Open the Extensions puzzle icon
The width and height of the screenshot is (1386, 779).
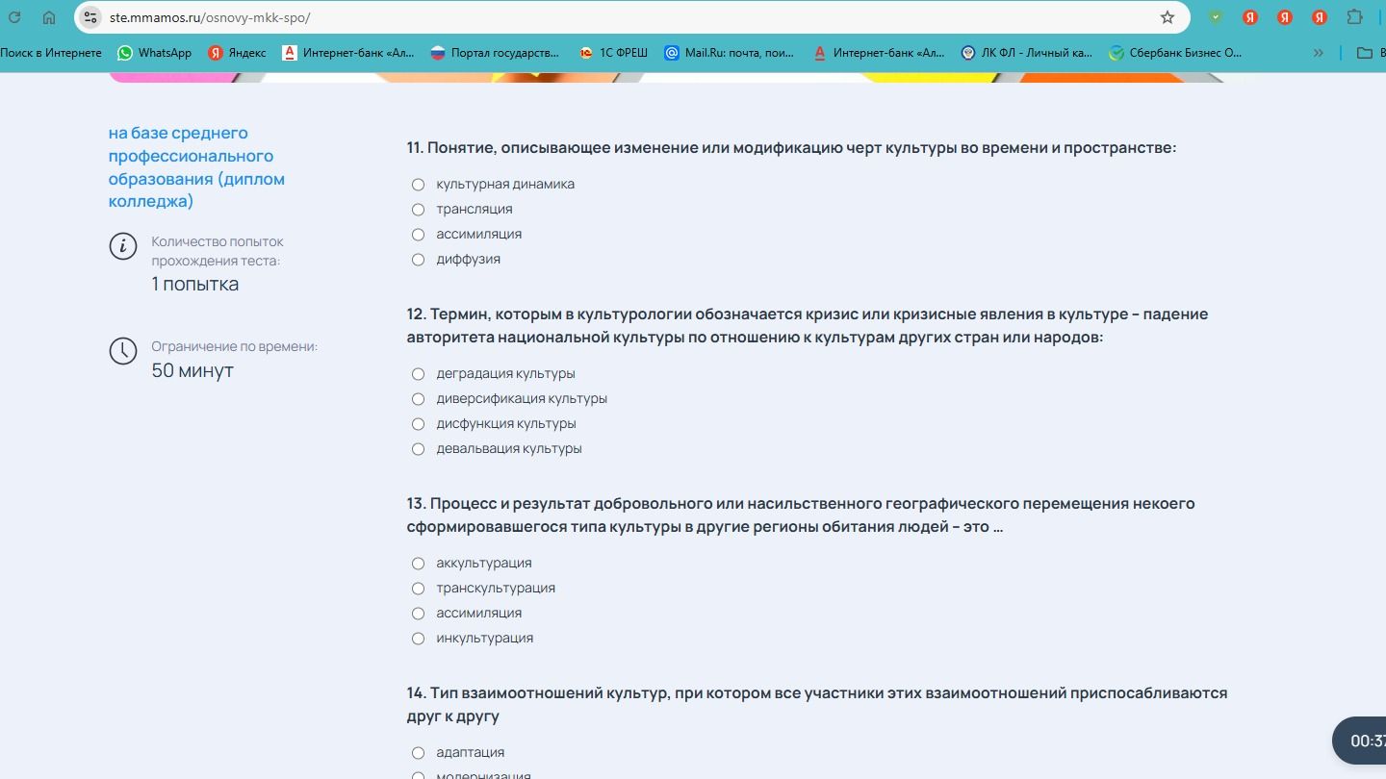(x=1354, y=17)
